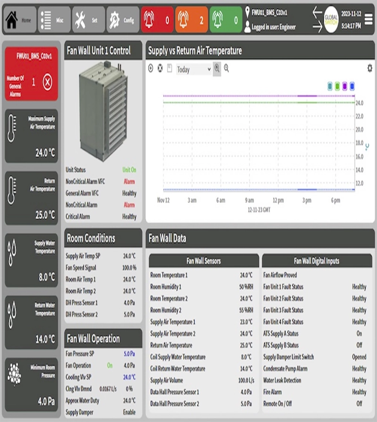Select the Critical Alarm Healthy row
This screenshot has height=422, width=377.
[101, 217]
